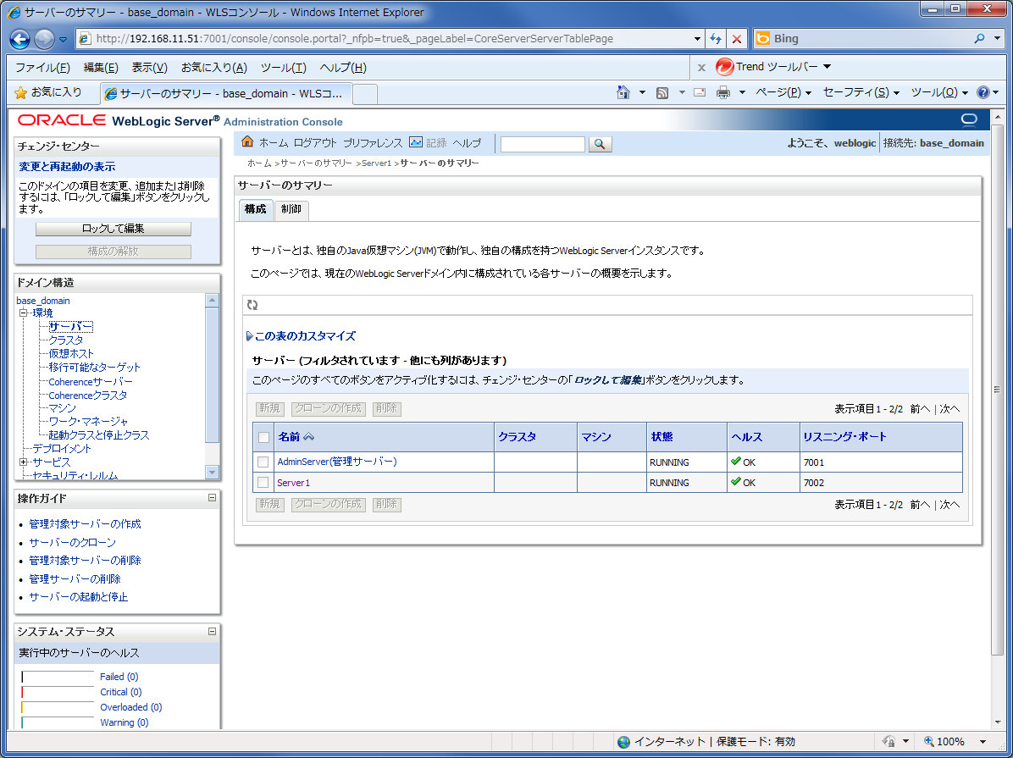This screenshot has width=1013, height=758.
Task: Click the ログアウト link
Action: pos(315,143)
